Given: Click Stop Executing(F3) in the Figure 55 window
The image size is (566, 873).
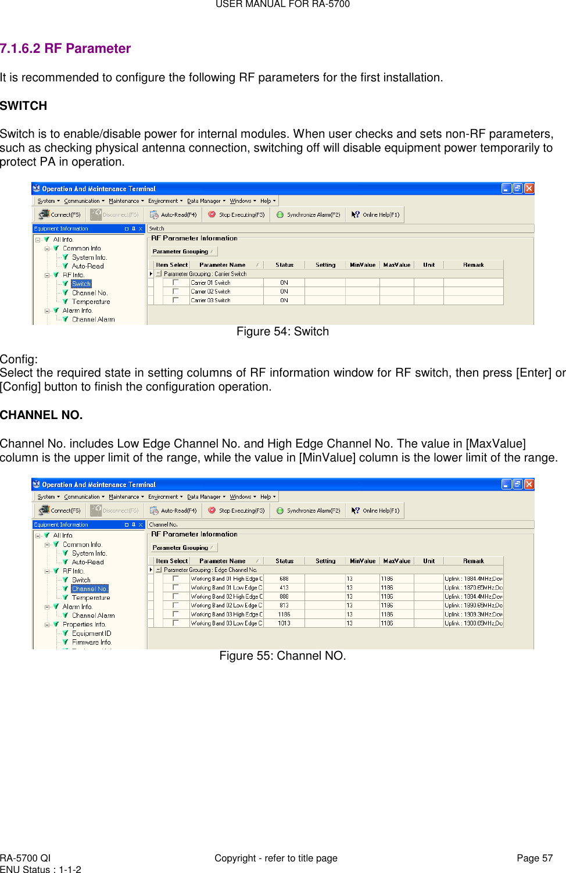Looking at the screenshot, I should pos(237,510).
